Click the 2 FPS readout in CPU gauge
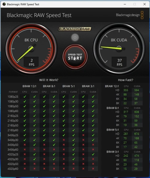Image resolution: width=150 pixels, height=178 pixels. [x=31, y=62]
